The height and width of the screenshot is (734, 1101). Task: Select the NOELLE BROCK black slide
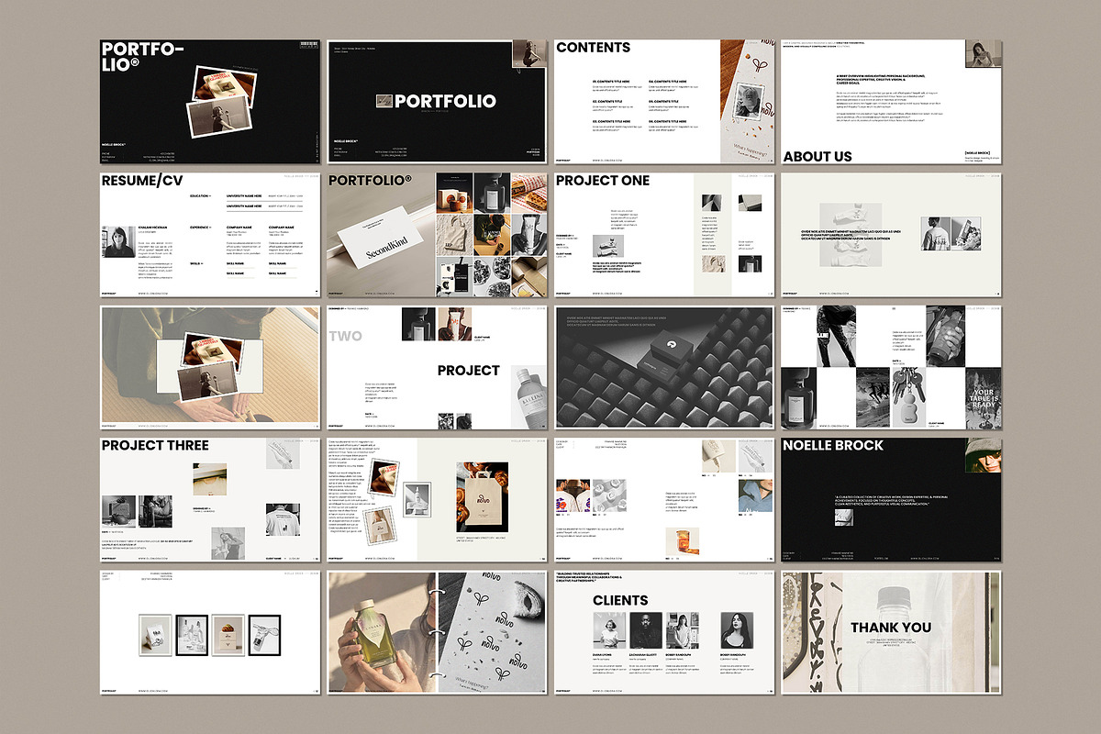pos(892,500)
